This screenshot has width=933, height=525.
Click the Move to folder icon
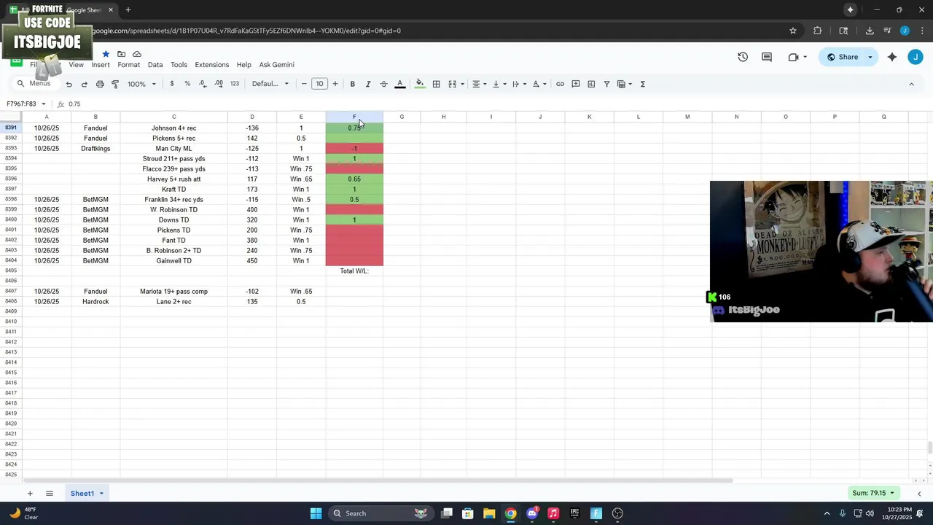pos(121,54)
